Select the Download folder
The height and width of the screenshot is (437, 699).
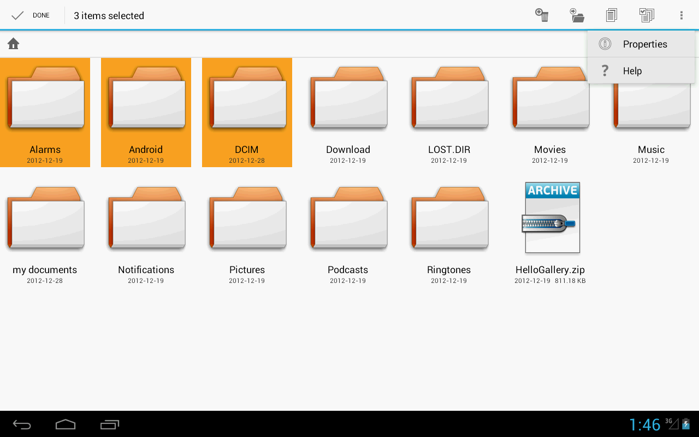pyautogui.click(x=348, y=113)
